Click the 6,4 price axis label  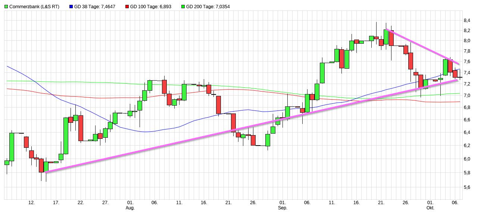tap(467, 132)
